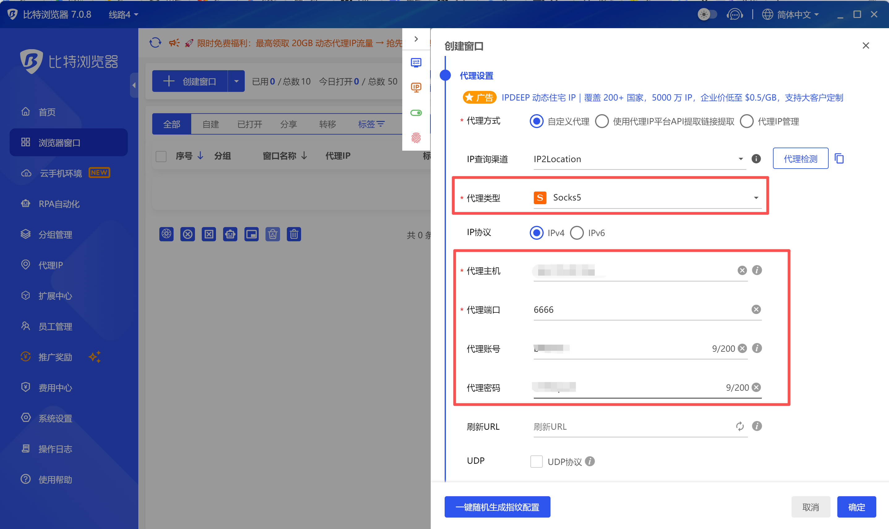Open the customer support chat icon
Viewport: 889px width, 529px height.
tap(734, 15)
